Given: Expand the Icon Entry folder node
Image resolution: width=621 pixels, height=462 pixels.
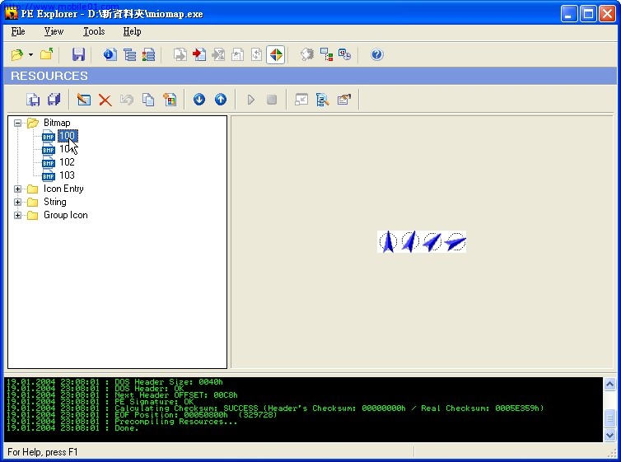Looking at the screenshot, I should pyautogui.click(x=17, y=189).
